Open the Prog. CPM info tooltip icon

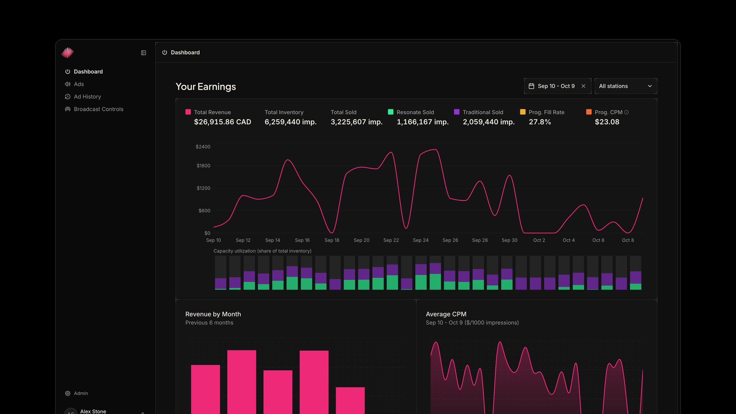coord(626,112)
